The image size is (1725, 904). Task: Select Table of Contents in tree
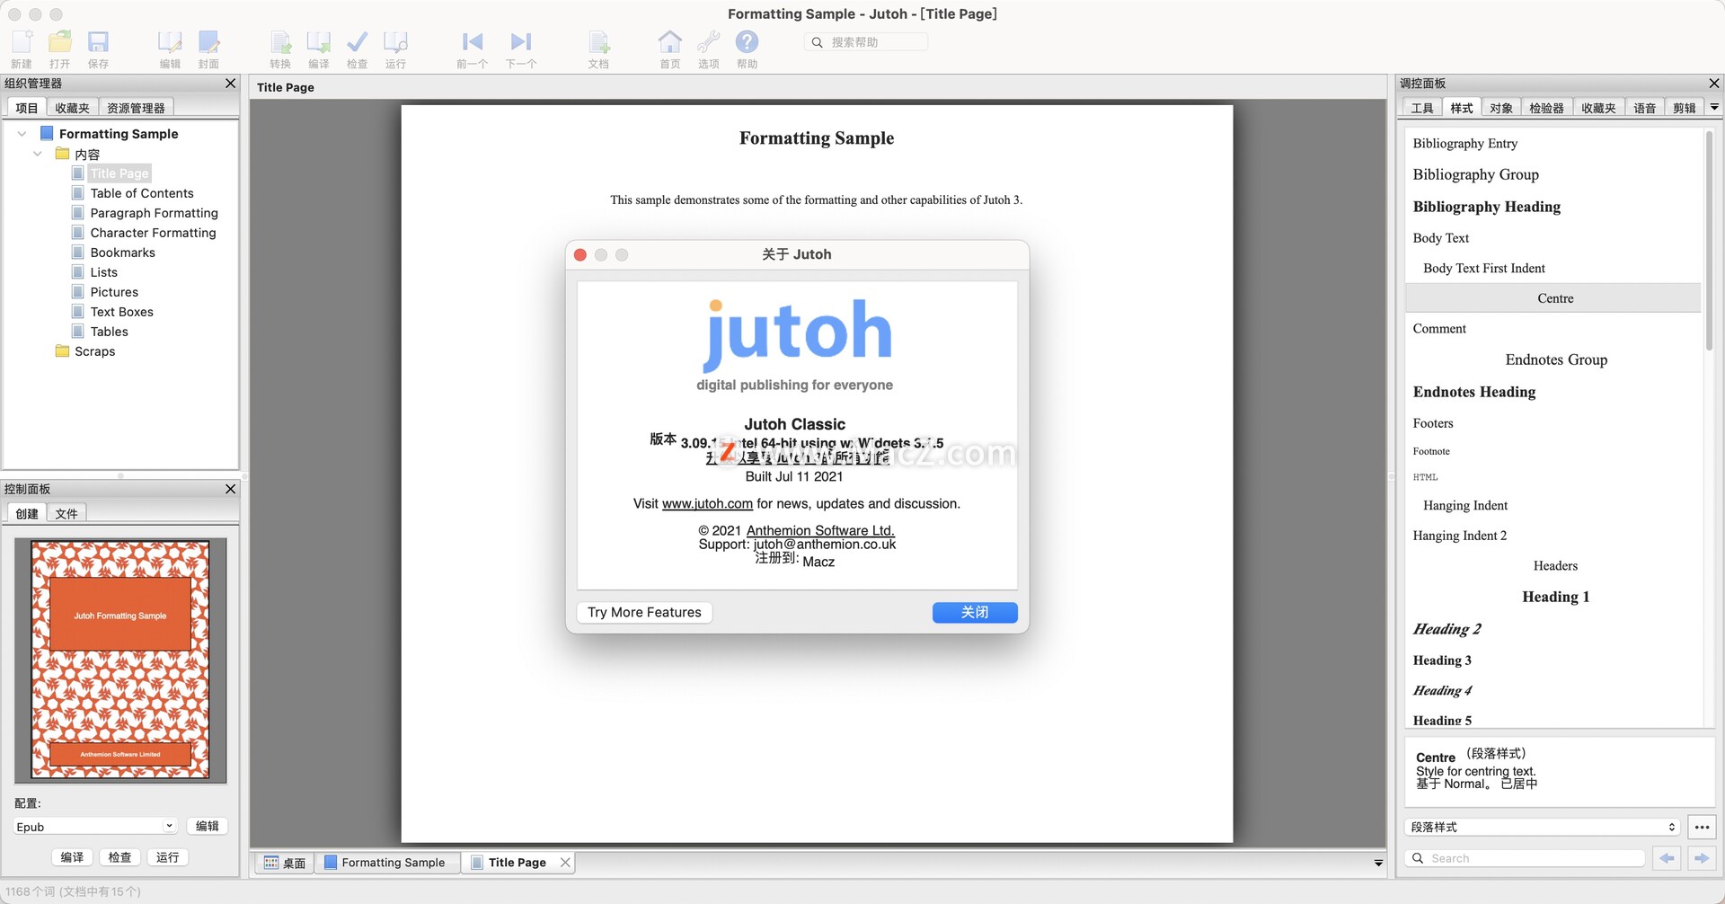pos(142,193)
